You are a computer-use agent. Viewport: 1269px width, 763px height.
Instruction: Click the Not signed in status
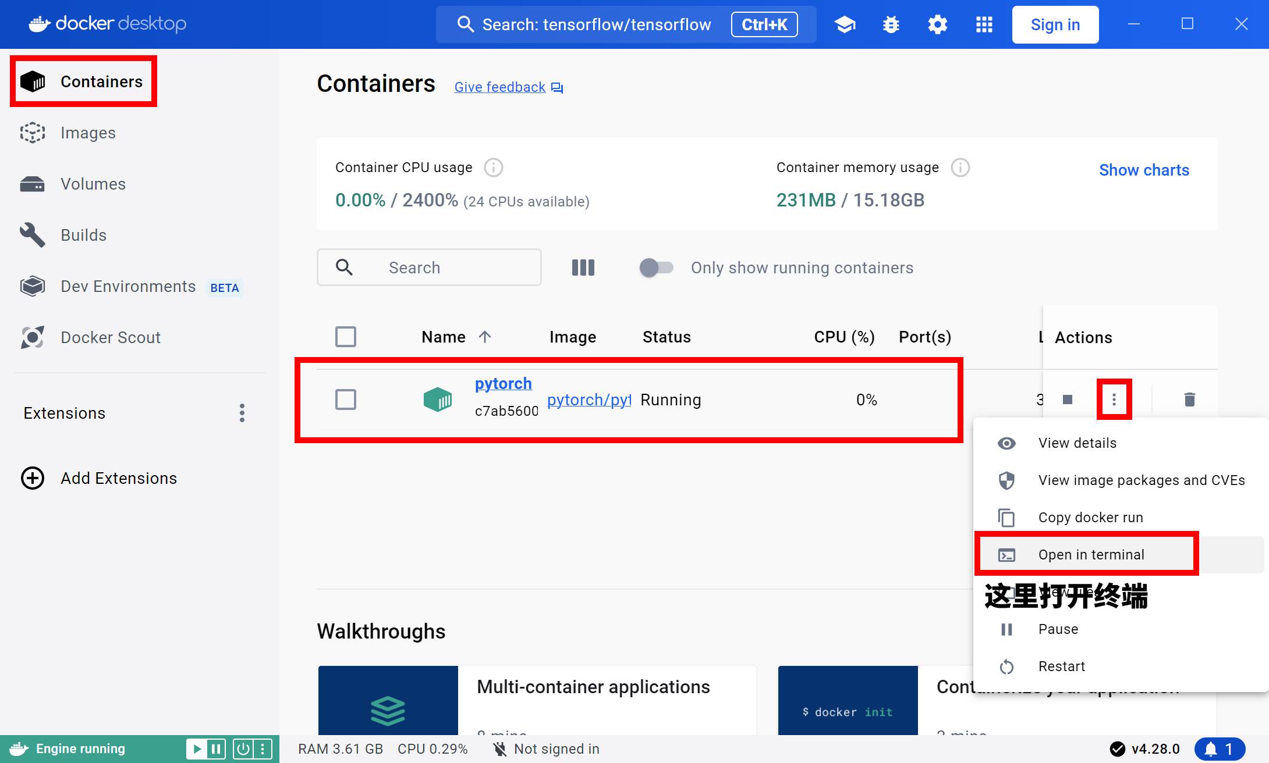546,749
